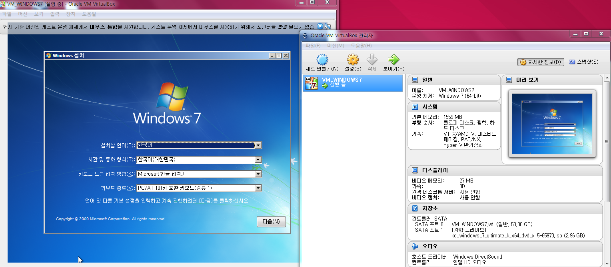This screenshot has width=611, height=267.
Task: Dismiss the mouse integration notification
Action: (320, 26)
